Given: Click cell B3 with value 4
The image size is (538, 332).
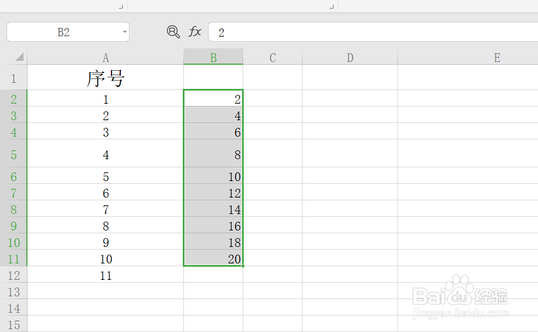Looking at the screenshot, I should click(214, 115).
